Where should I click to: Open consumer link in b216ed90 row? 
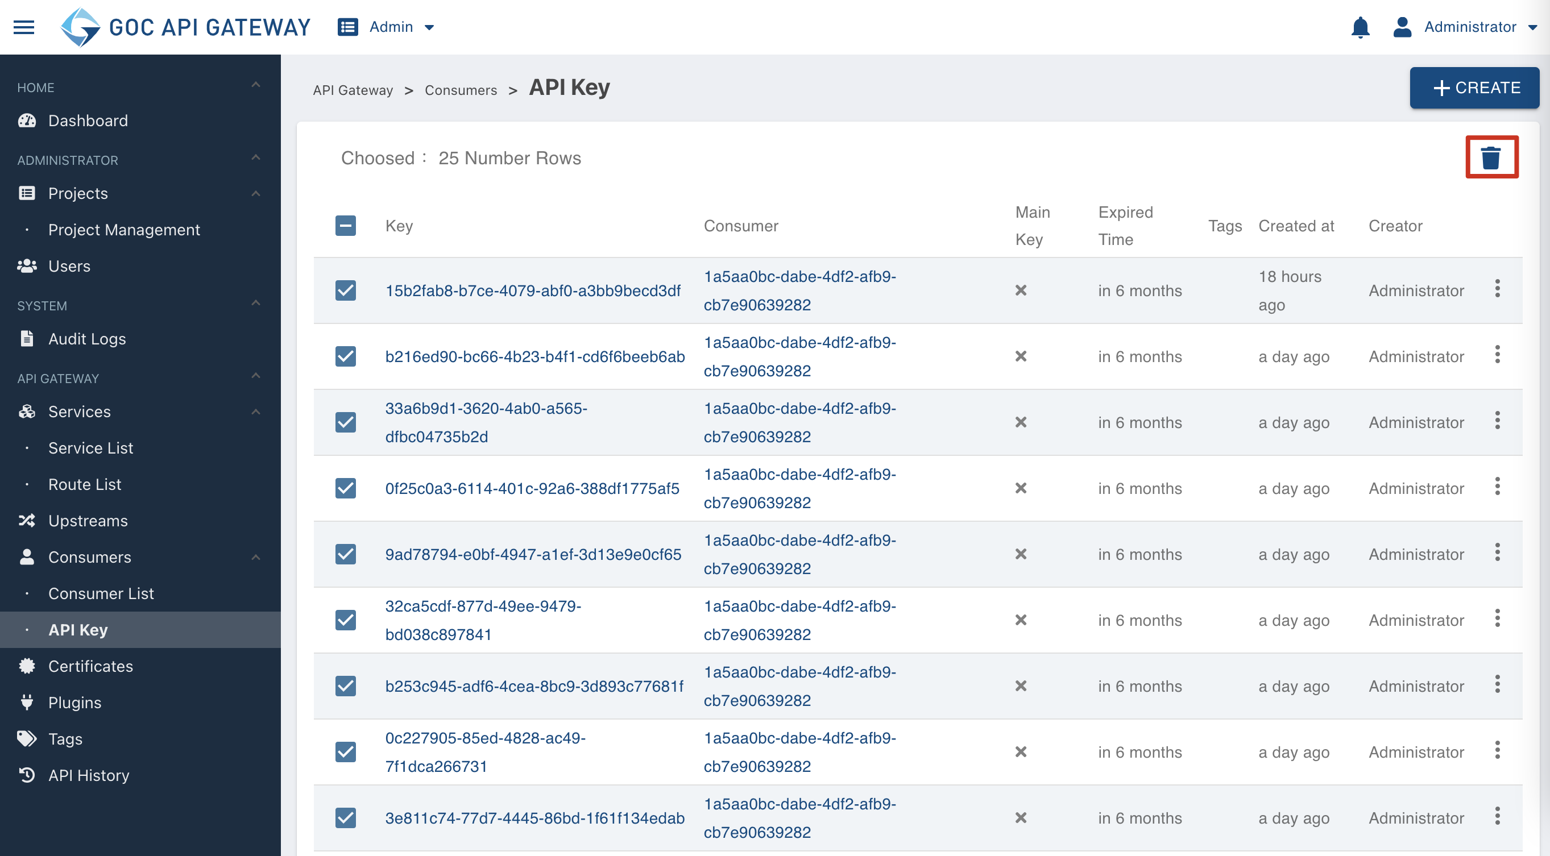pos(799,357)
